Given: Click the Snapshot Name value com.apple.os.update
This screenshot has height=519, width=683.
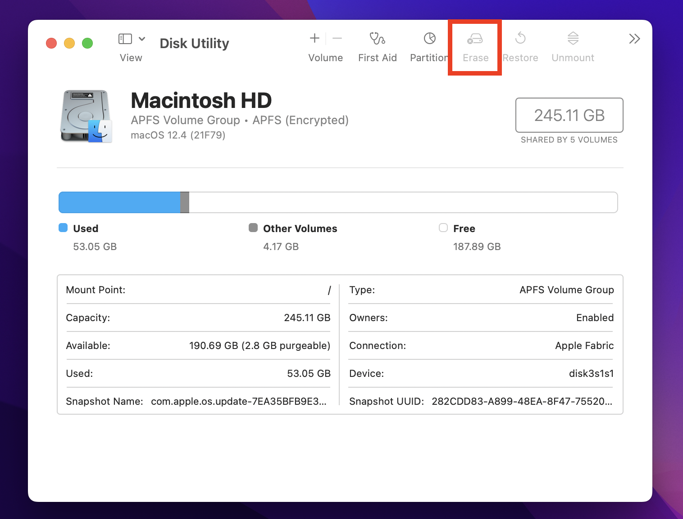Looking at the screenshot, I should [x=239, y=402].
